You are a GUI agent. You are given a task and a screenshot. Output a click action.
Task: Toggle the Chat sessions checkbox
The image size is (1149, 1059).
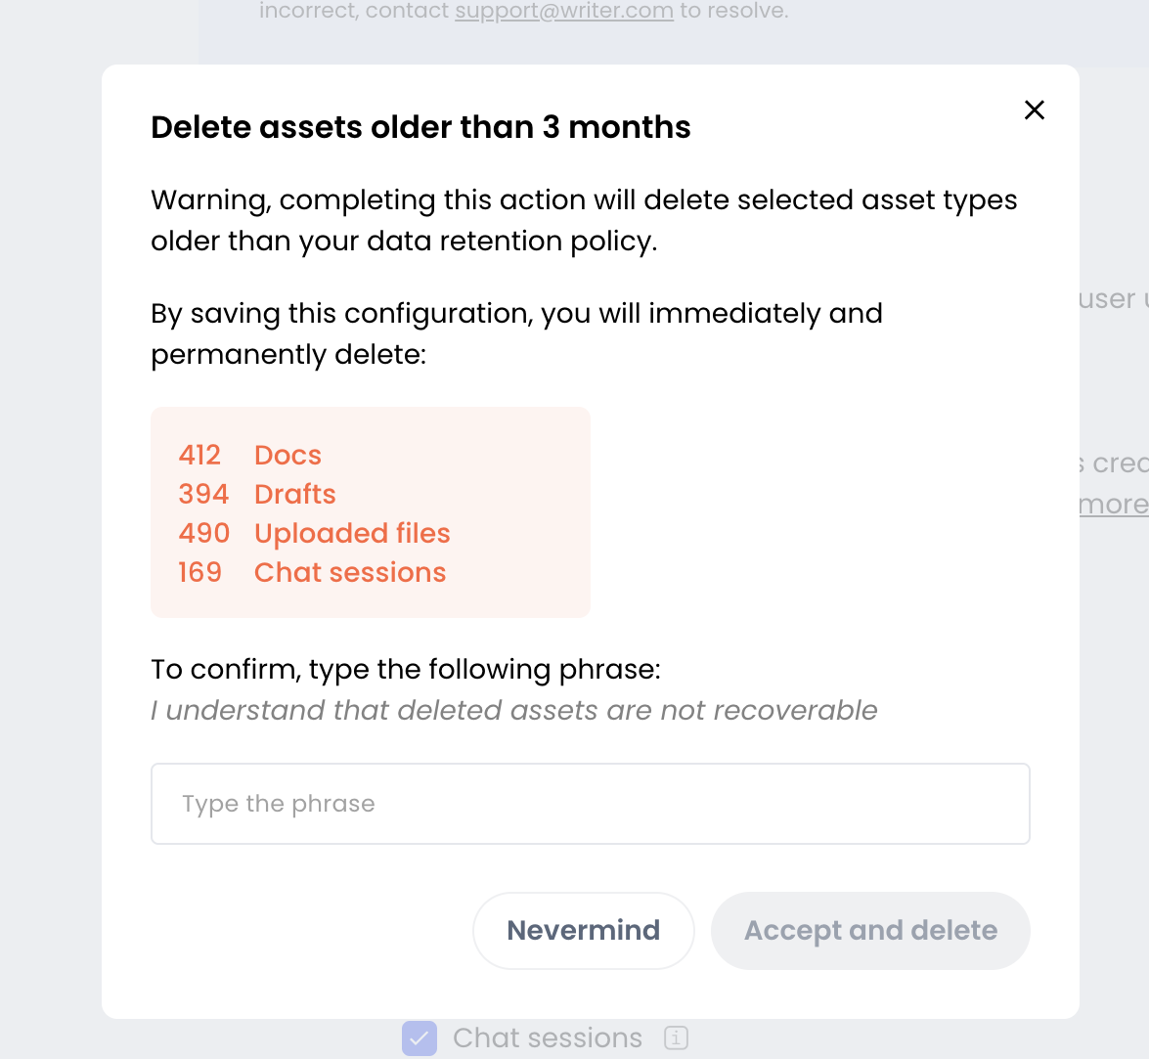[x=420, y=1037]
